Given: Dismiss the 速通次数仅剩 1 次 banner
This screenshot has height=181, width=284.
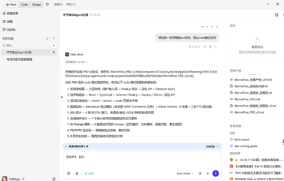Looking at the screenshot, I should [218, 146].
